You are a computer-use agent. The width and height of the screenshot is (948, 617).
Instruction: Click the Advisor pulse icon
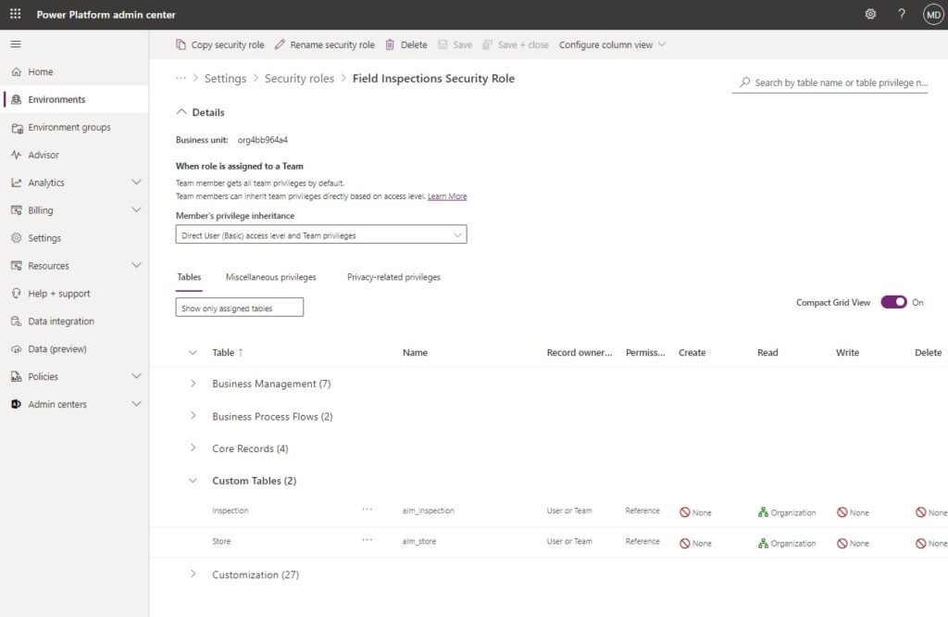pos(17,155)
